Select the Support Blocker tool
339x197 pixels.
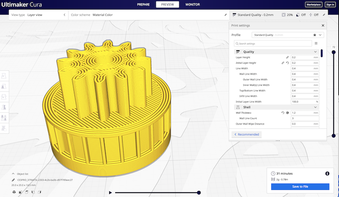tap(4, 128)
